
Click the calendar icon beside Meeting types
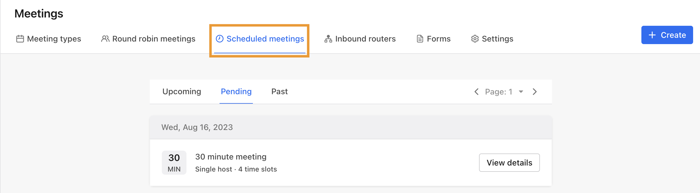pos(20,39)
